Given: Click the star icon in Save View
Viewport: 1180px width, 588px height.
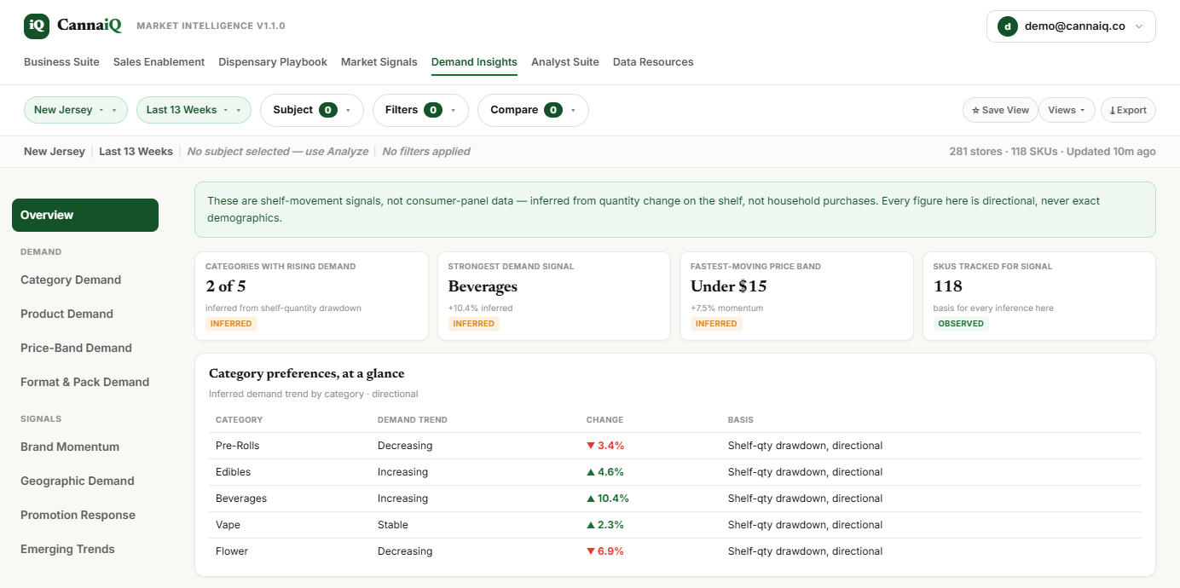Looking at the screenshot, I should 975,111.
